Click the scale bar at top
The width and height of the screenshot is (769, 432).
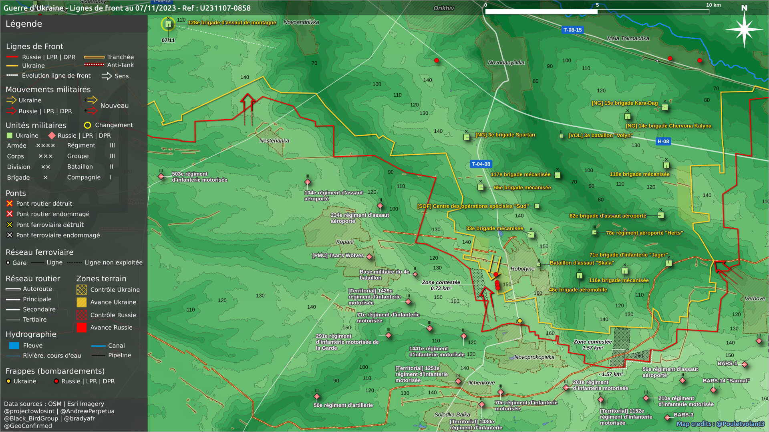597,12
